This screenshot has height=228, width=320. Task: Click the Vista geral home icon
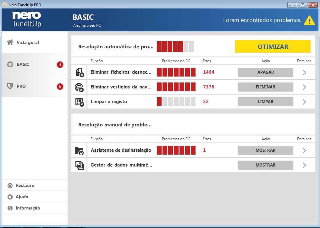click(x=10, y=42)
